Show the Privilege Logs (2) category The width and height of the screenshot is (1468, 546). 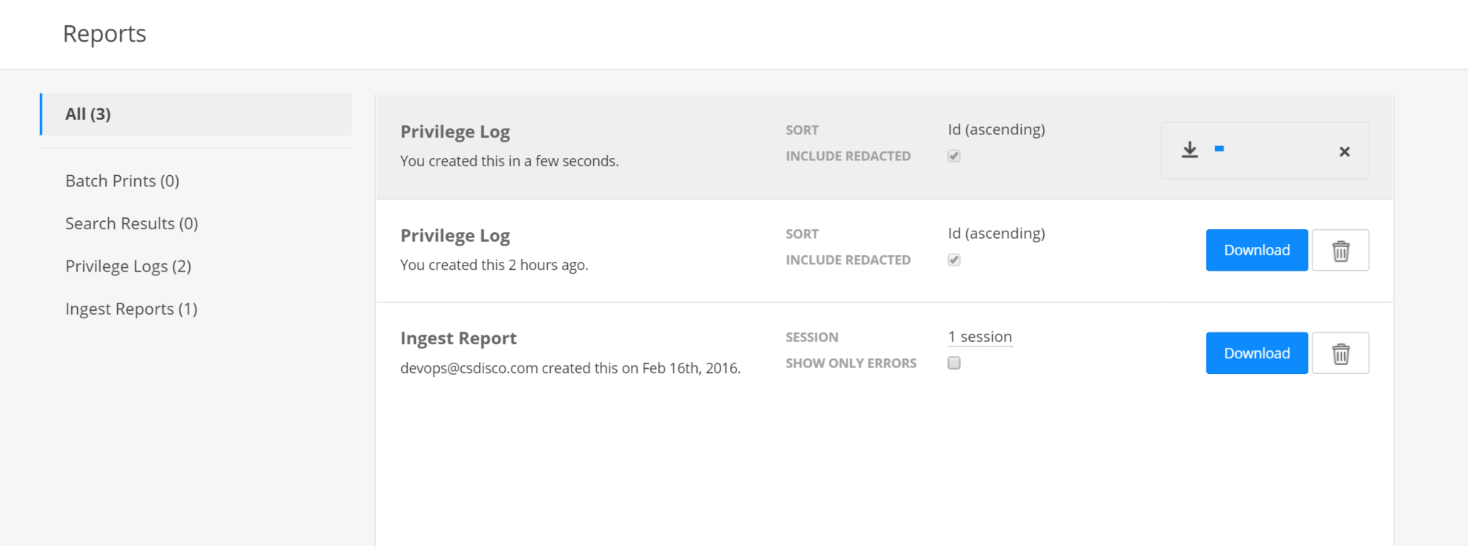point(128,266)
